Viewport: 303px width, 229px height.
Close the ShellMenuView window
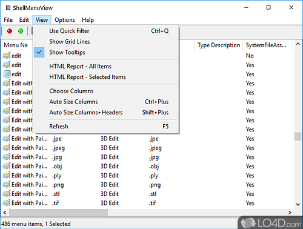coord(291,7)
